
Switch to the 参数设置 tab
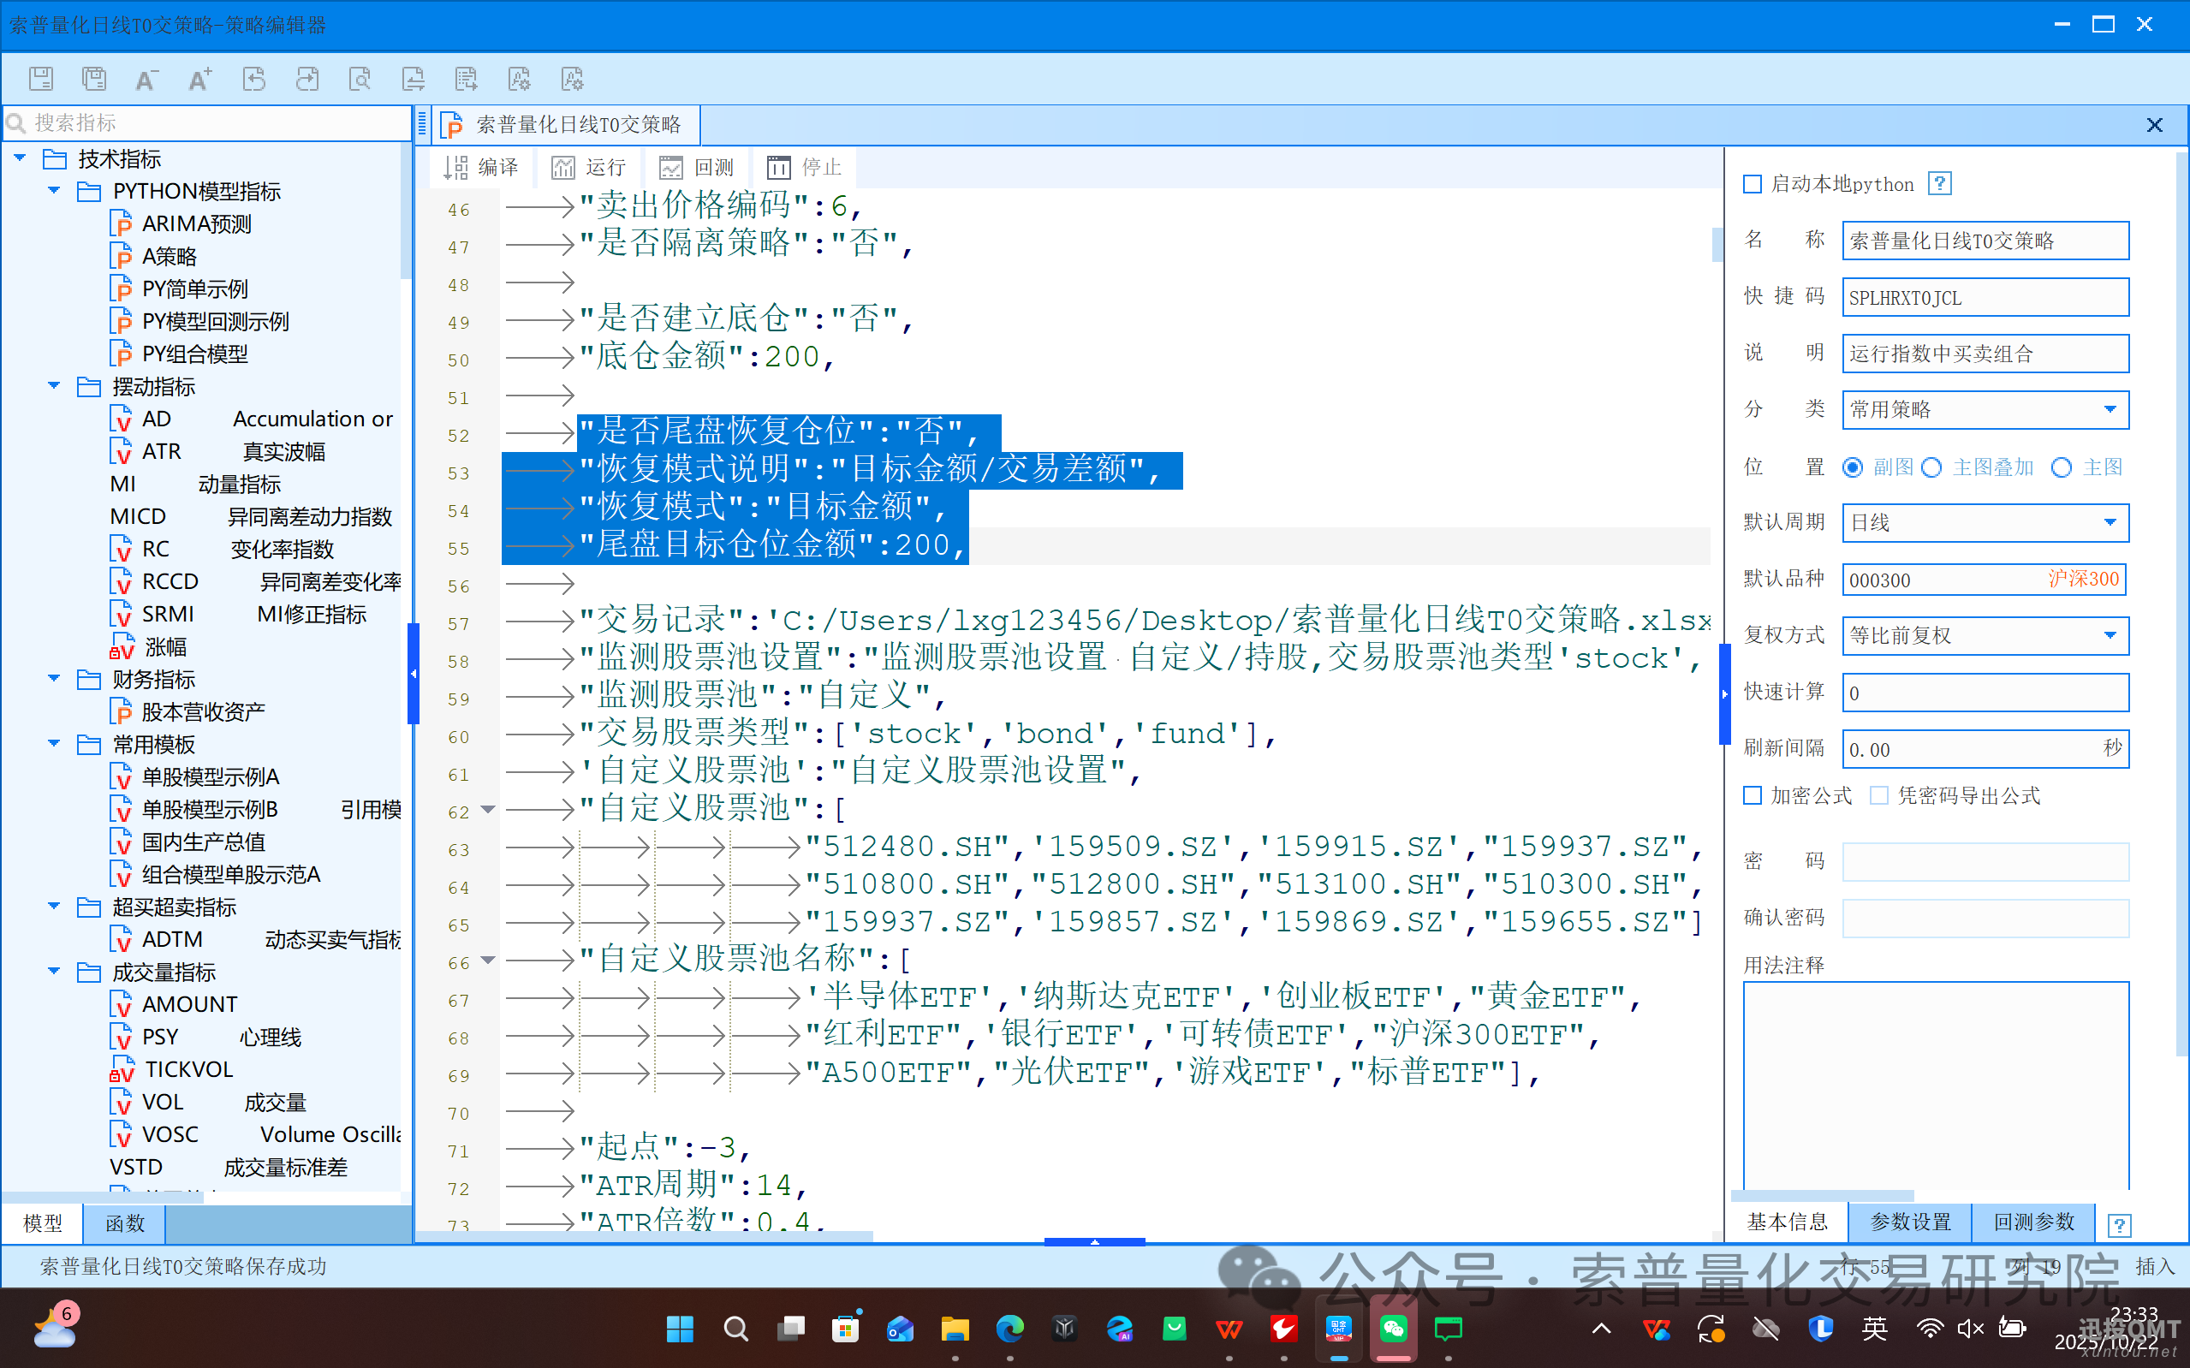[x=1909, y=1222]
